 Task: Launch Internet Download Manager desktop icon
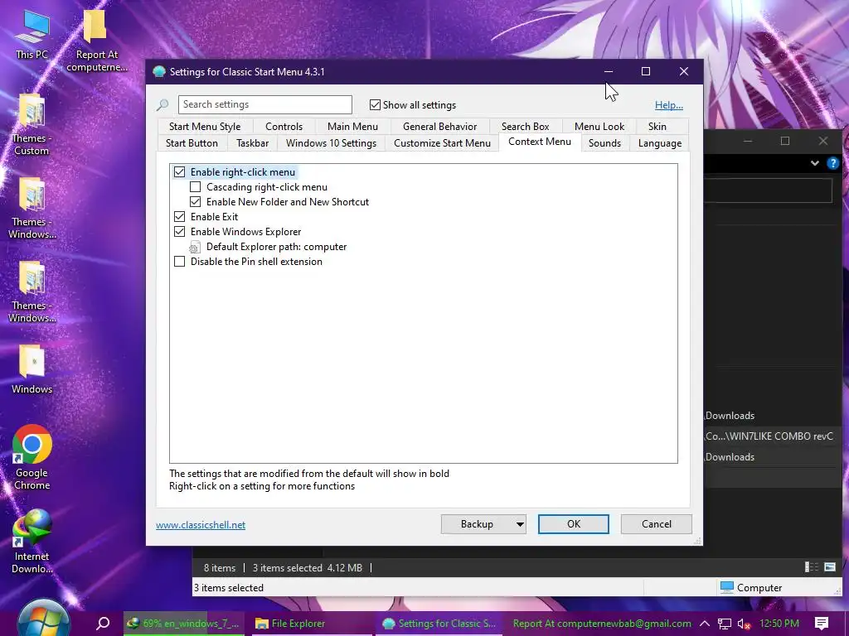tap(32, 541)
